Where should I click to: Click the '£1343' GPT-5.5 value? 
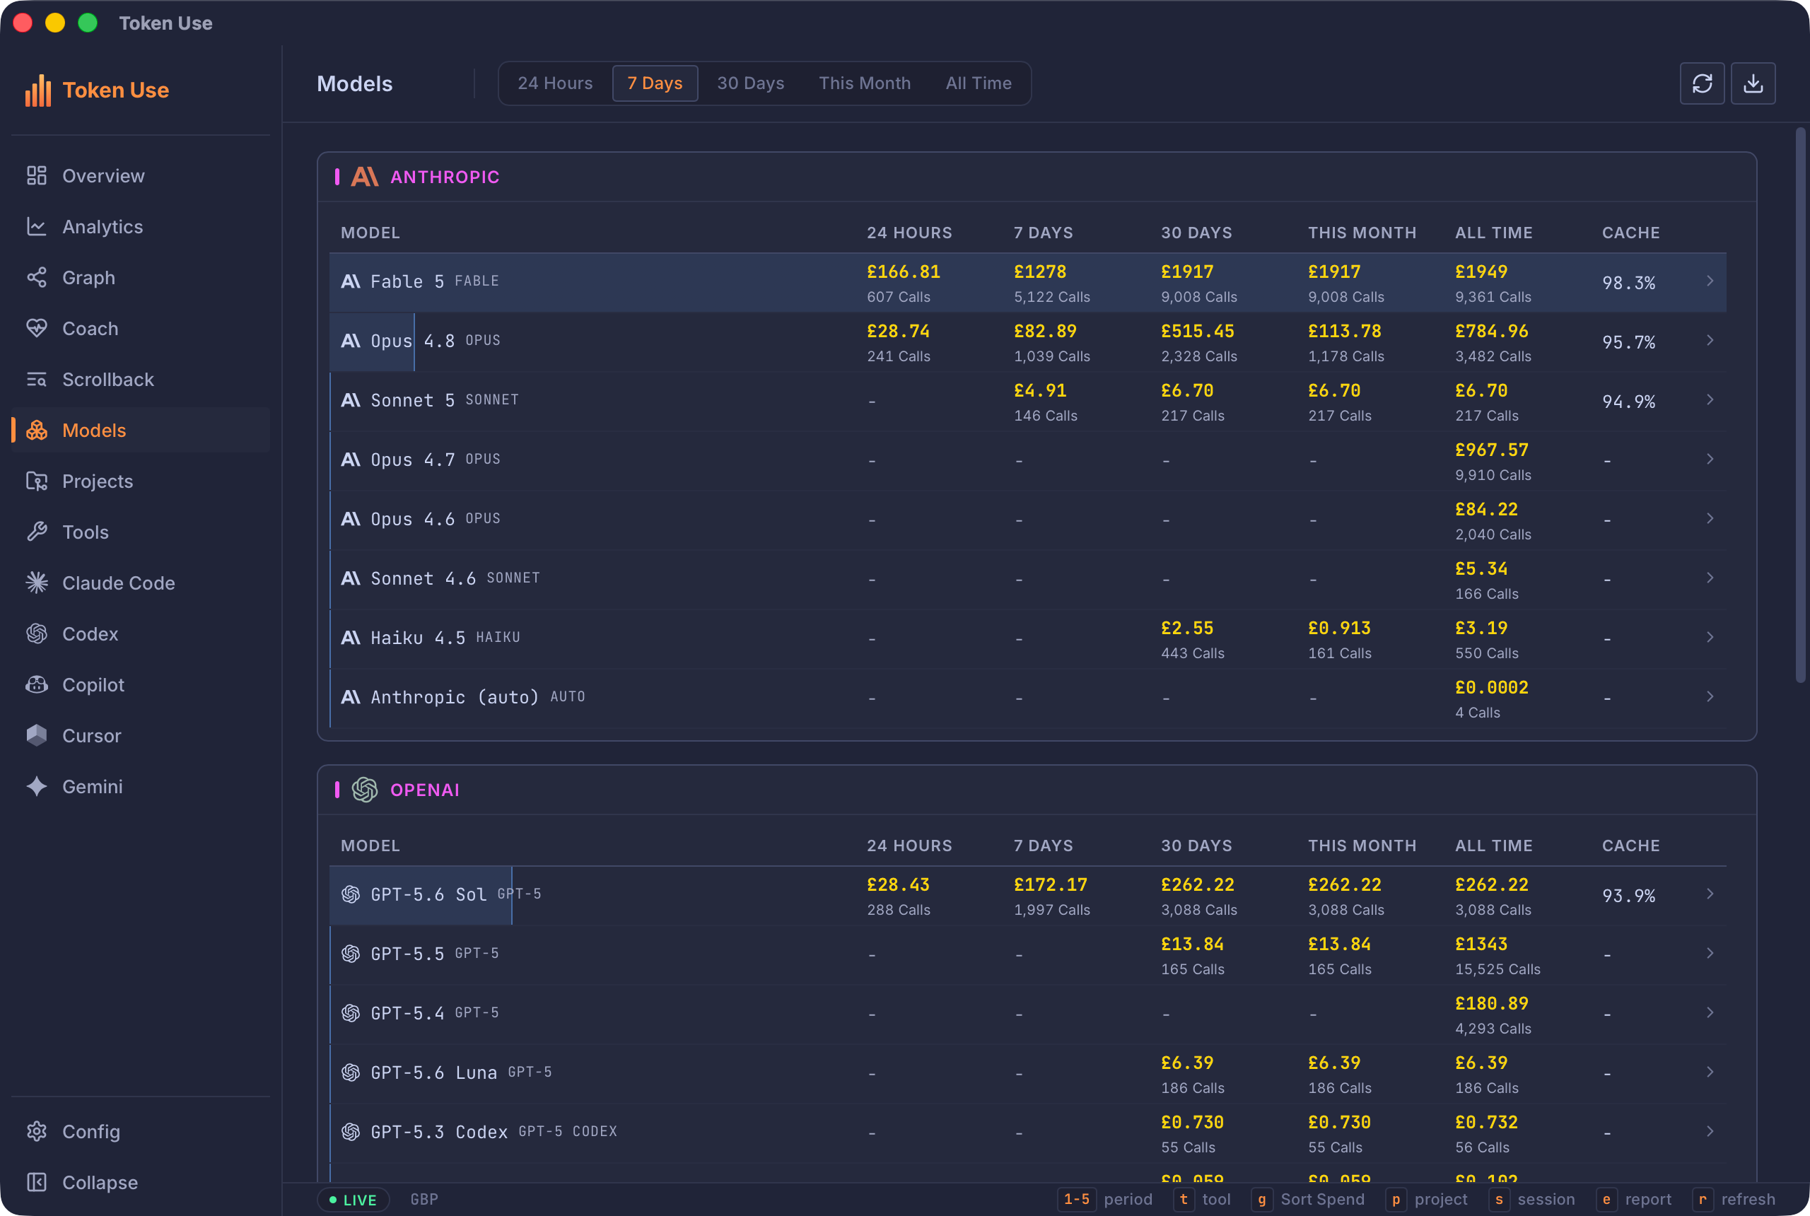[x=1481, y=944]
